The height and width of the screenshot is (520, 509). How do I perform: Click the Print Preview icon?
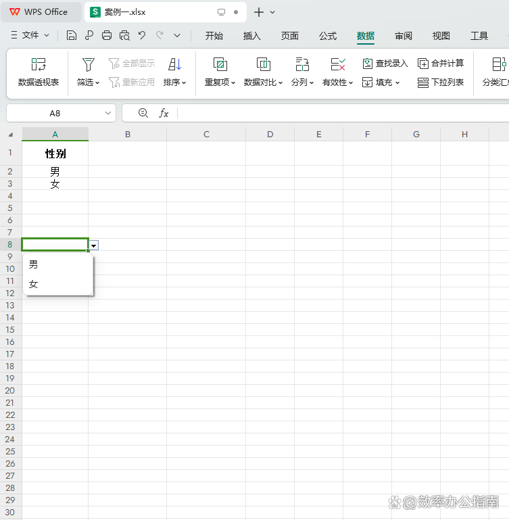coord(124,35)
